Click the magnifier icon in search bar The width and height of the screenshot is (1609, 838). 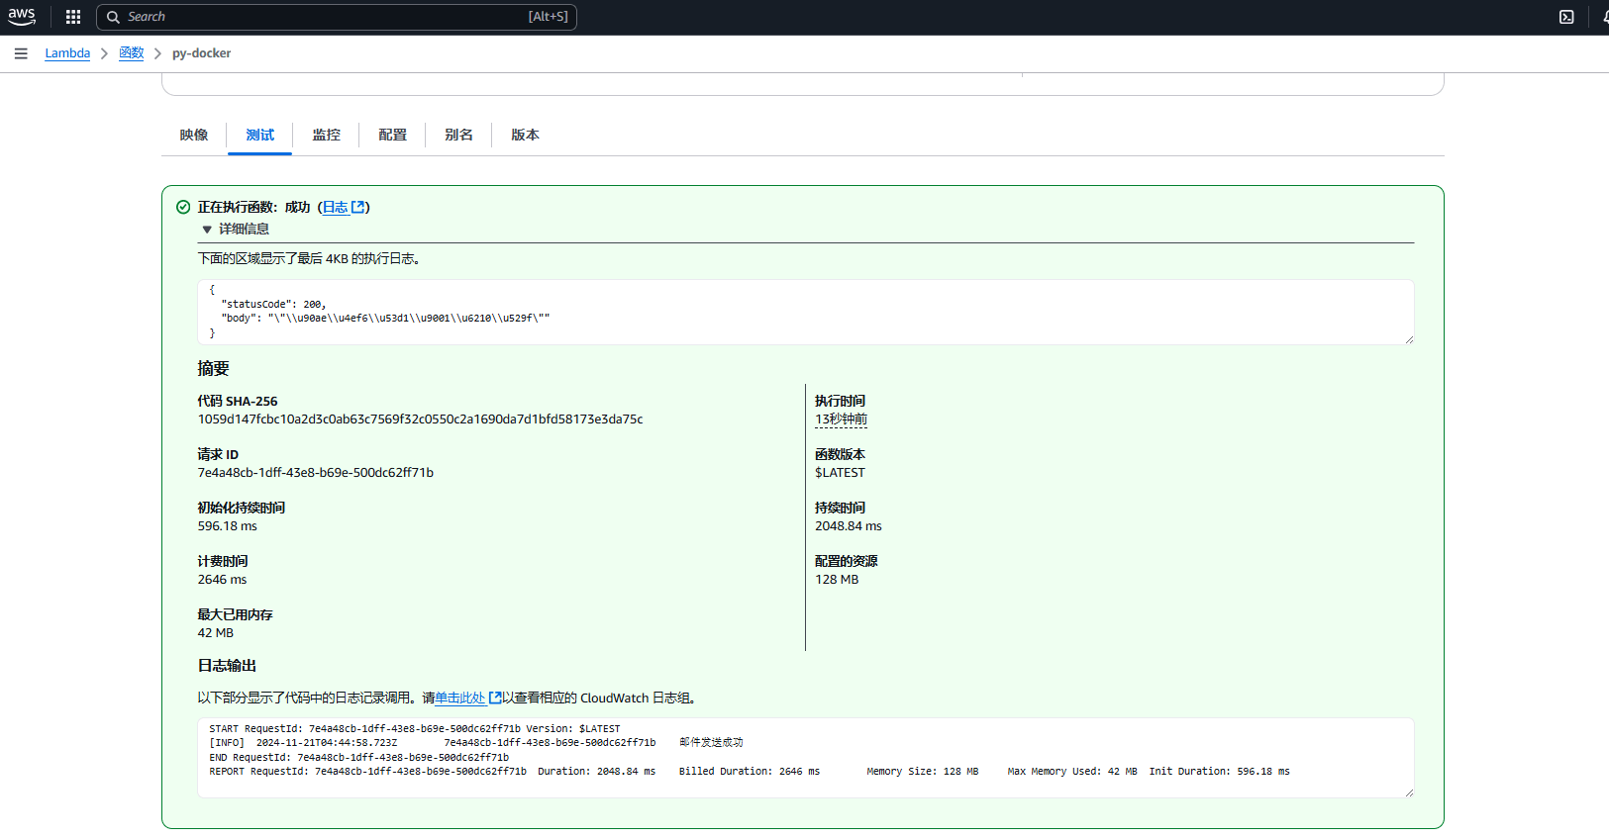click(x=114, y=17)
